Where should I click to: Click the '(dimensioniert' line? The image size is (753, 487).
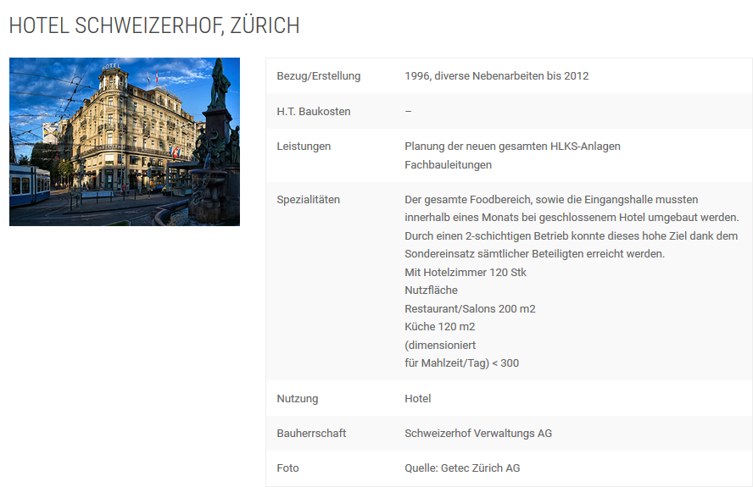(440, 345)
